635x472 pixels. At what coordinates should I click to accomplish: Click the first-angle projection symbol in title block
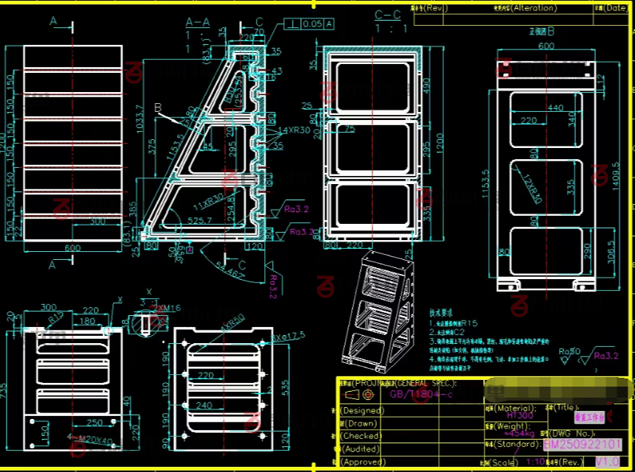point(355,394)
